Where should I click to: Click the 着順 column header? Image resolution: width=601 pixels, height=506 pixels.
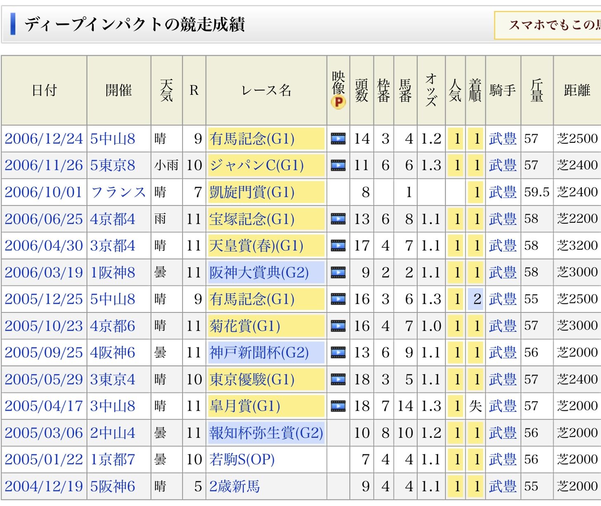[475, 90]
